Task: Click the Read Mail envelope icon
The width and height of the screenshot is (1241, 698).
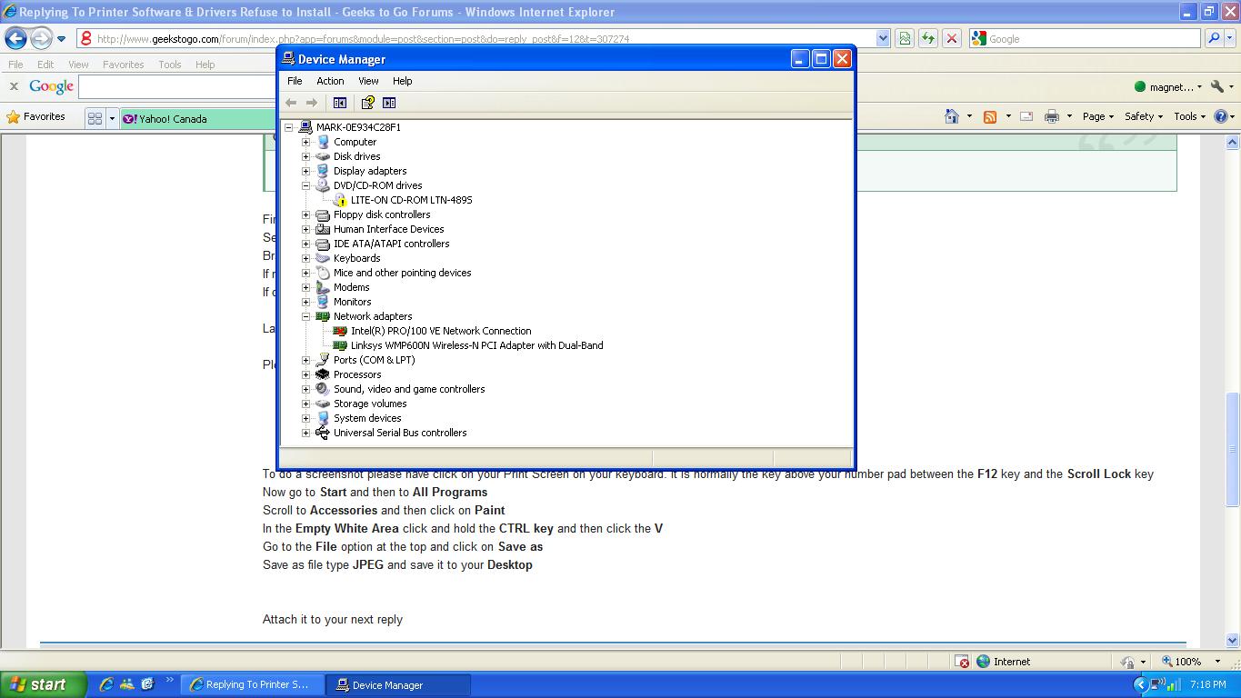Action: pos(1026,116)
